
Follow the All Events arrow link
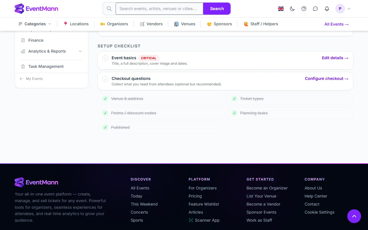337,24
